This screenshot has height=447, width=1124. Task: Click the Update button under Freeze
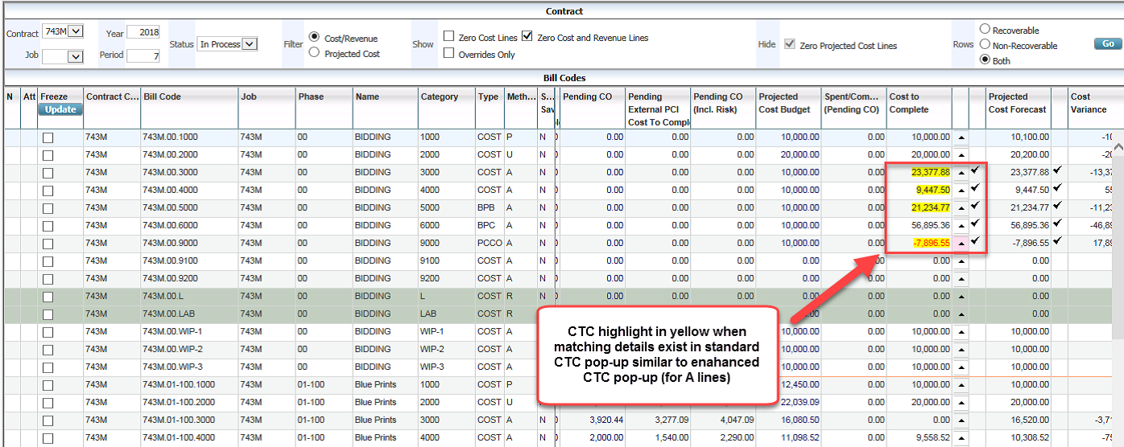[x=60, y=109]
